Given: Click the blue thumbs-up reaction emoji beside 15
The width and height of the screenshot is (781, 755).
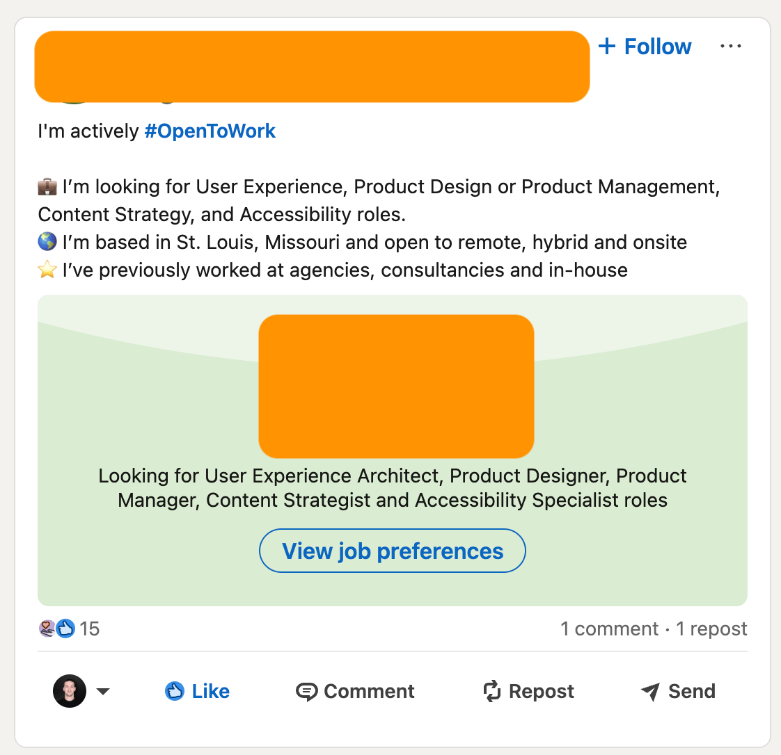Looking at the screenshot, I should point(65,628).
